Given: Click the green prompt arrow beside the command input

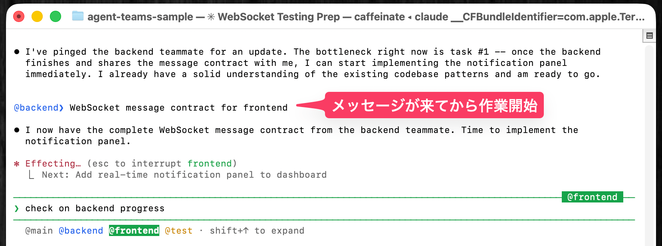Looking at the screenshot, I should pyautogui.click(x=17, y=208).
